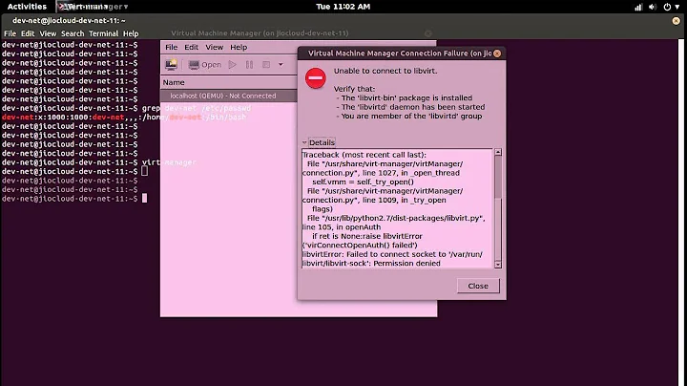687x386 pixels.
Task: Open the terminal Terminal menu
Action: click(x=103, y=33)
